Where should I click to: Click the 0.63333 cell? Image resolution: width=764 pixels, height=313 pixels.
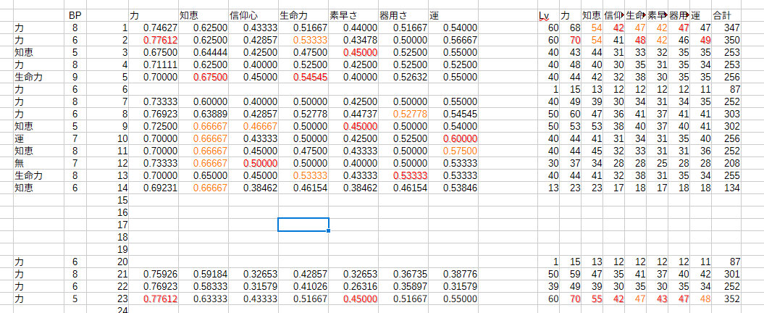(x=203, y=299)
